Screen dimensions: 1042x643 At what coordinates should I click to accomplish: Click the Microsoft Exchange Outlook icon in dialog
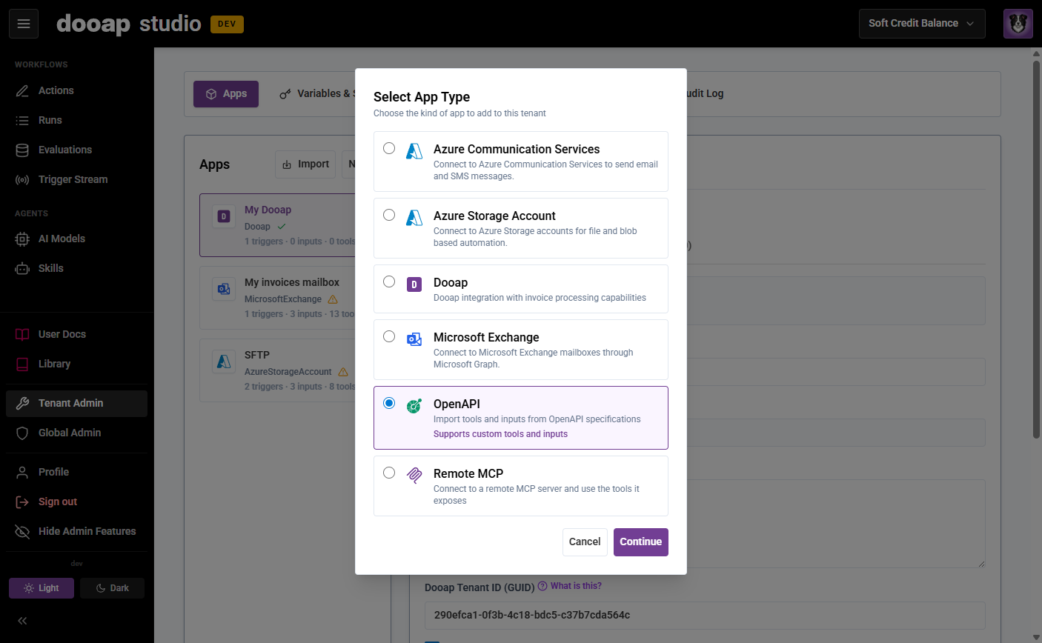coord(414,339)
